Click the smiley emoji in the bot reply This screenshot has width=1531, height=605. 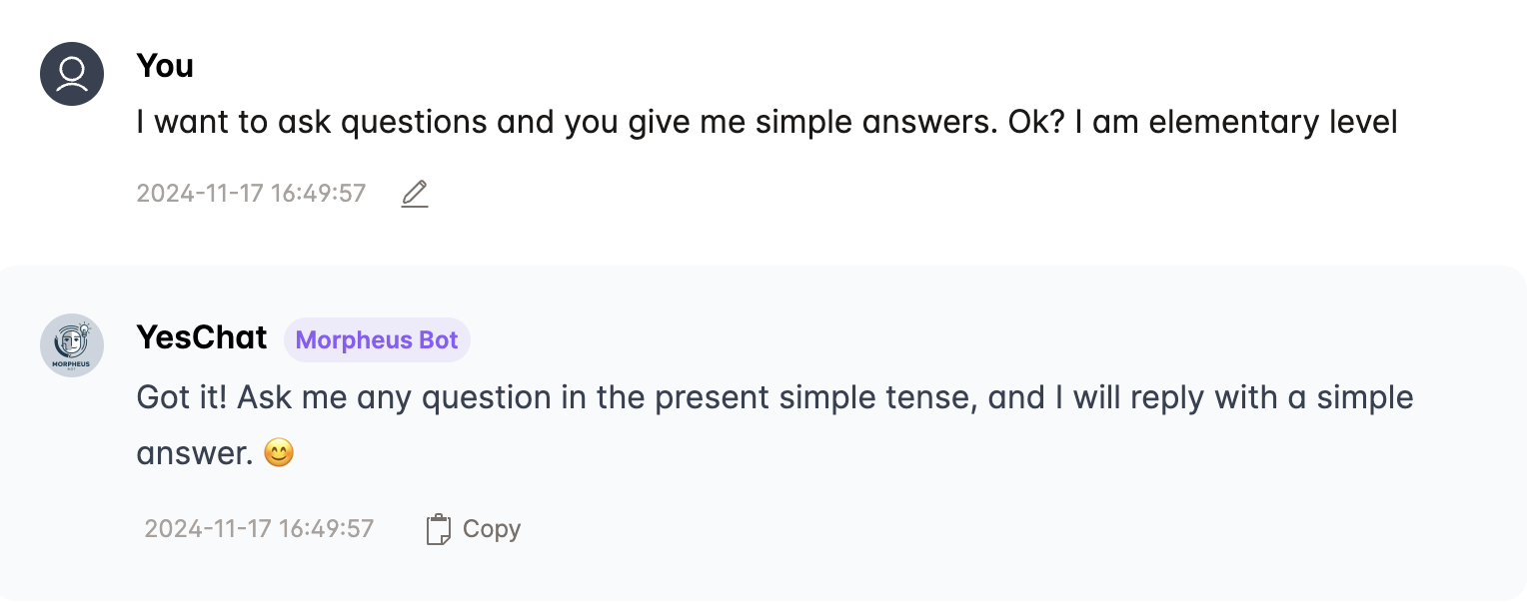pyautogui.click(x=279, y=454)
